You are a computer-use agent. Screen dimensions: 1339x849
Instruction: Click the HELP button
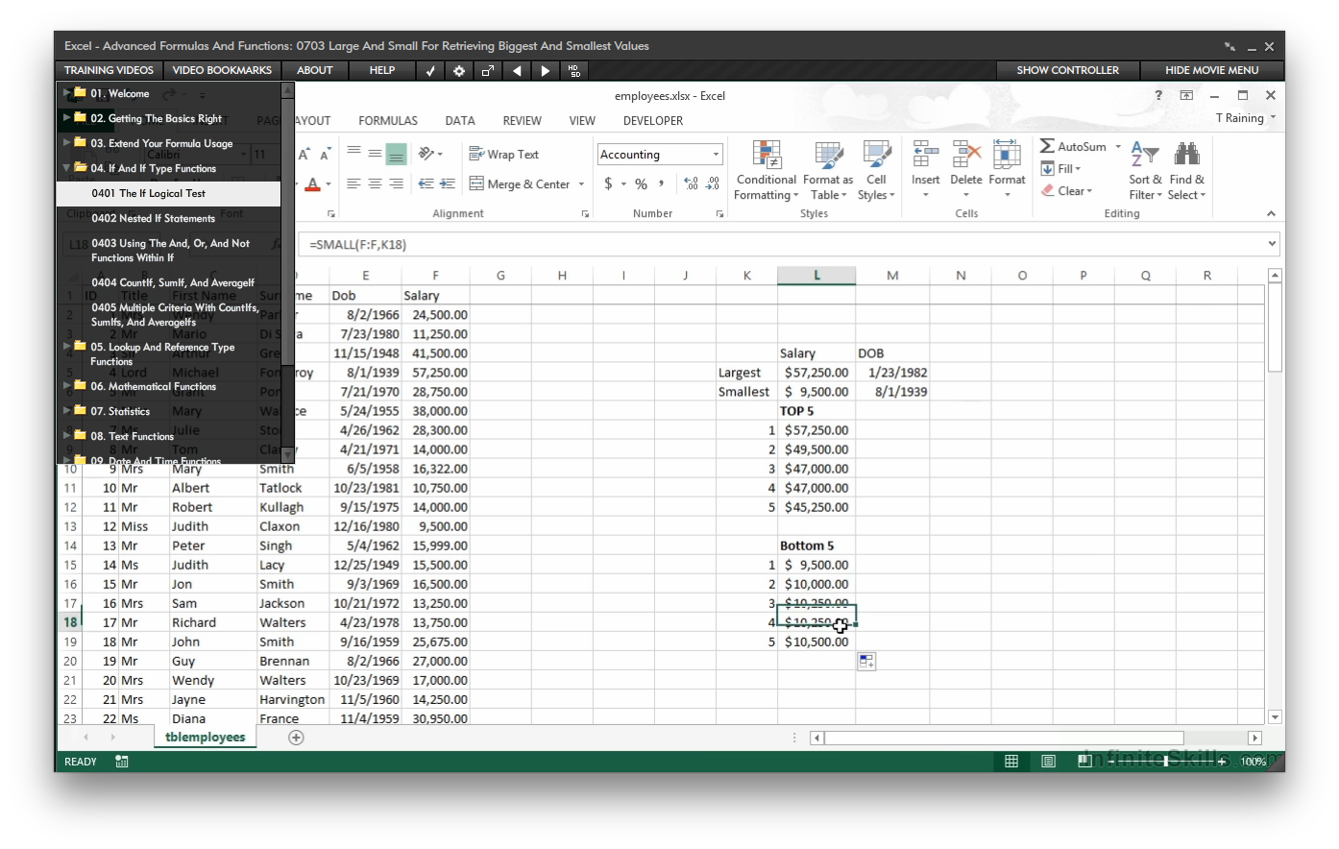click(x=382, y=70)
